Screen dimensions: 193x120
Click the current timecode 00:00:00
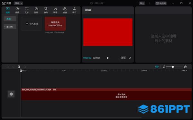pyautogui.click(x=87, y=58)
